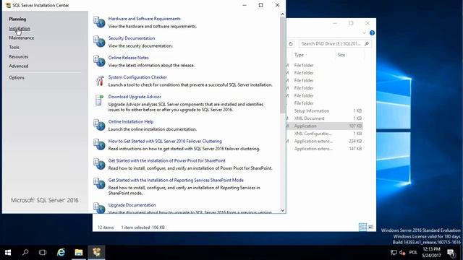This screenshot has width=463, height=260.
Task: Launch Internet Explorer from the taskbar
Action: point(61,252)
